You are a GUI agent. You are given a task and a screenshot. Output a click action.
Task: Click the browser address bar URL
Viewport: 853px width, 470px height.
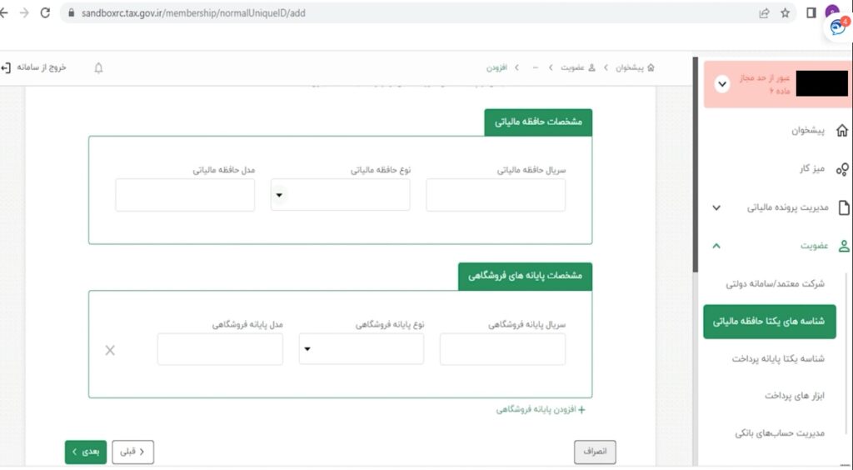pos(193,13)
